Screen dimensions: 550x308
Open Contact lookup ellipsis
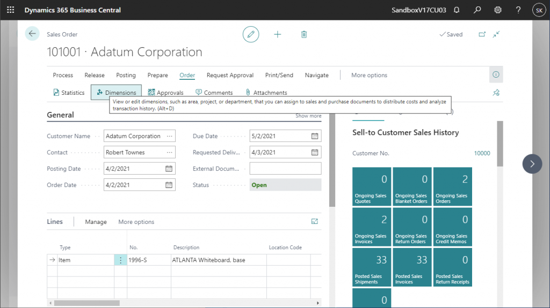pos(169,152)
